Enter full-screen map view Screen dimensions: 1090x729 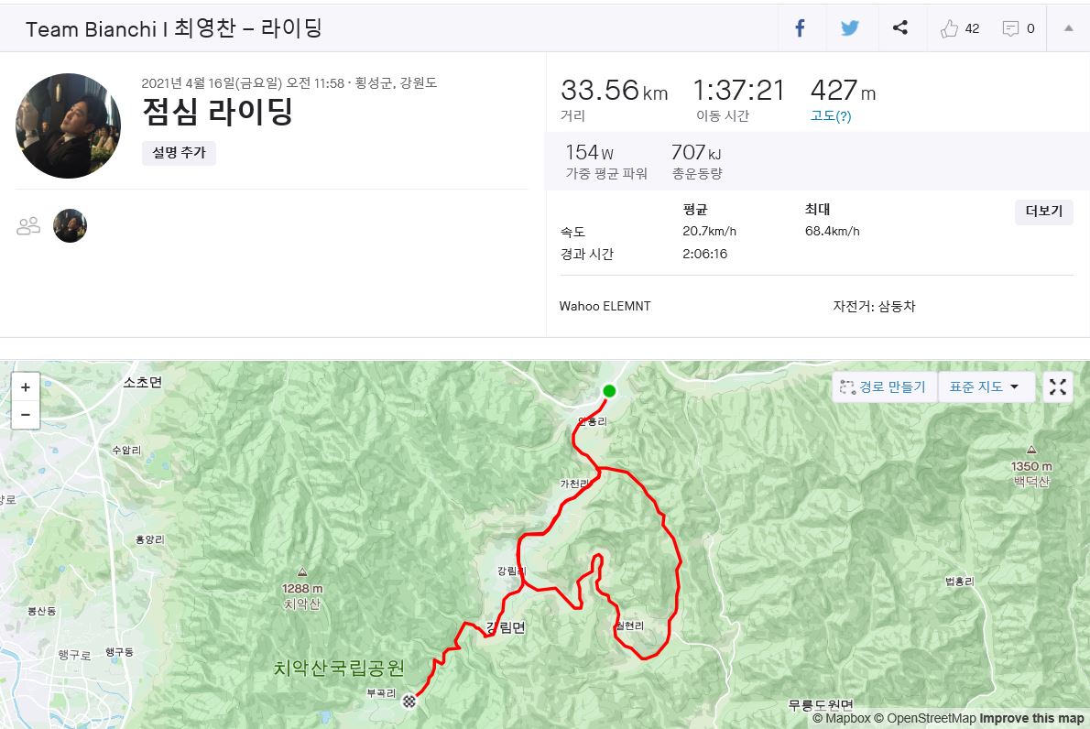pyautogui.click(x=1058, y=386)
